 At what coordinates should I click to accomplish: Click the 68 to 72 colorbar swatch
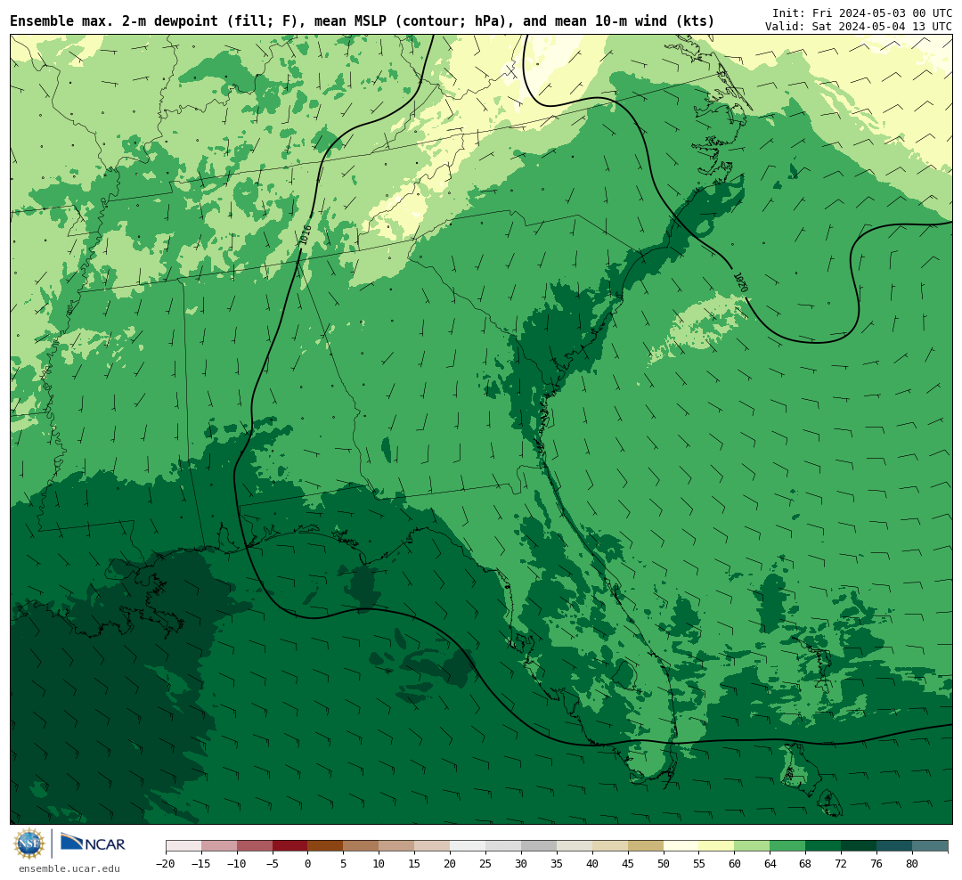pyautogui.click(x=823, y=846)
